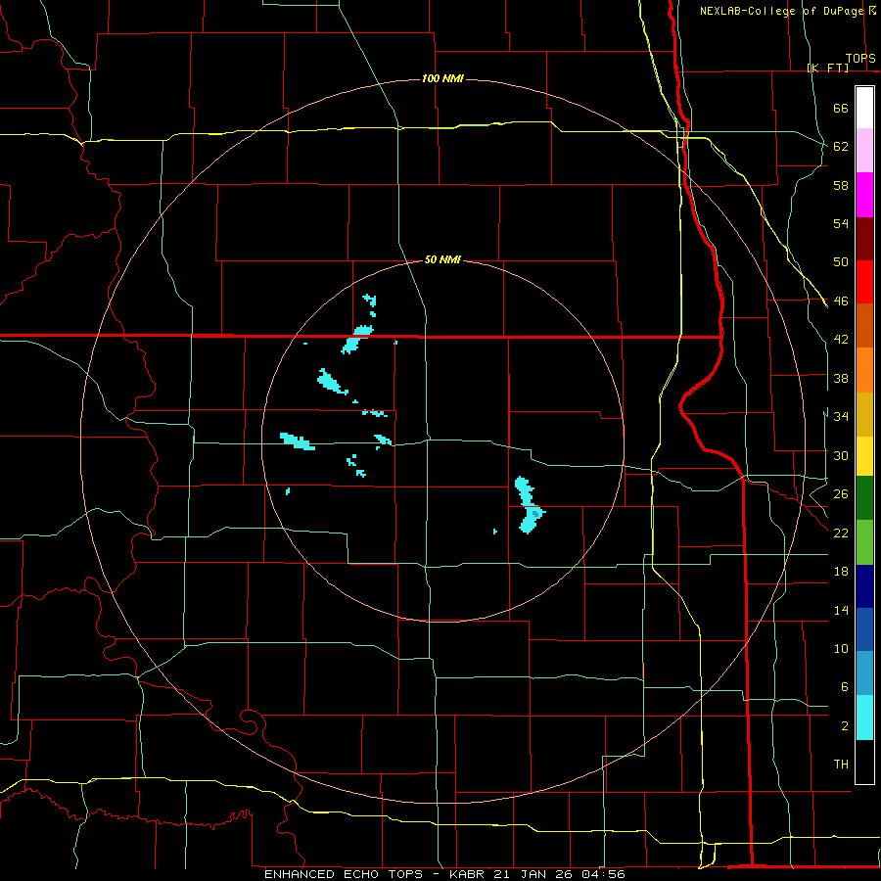Click the '04:56' timestamp
The image size is (881, 881).
(604, 874)
